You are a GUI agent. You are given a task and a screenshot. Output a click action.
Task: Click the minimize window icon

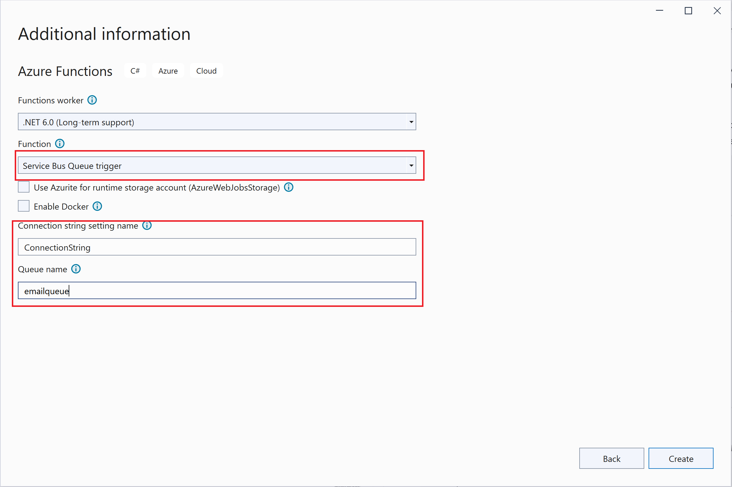(x=660, y=11)
